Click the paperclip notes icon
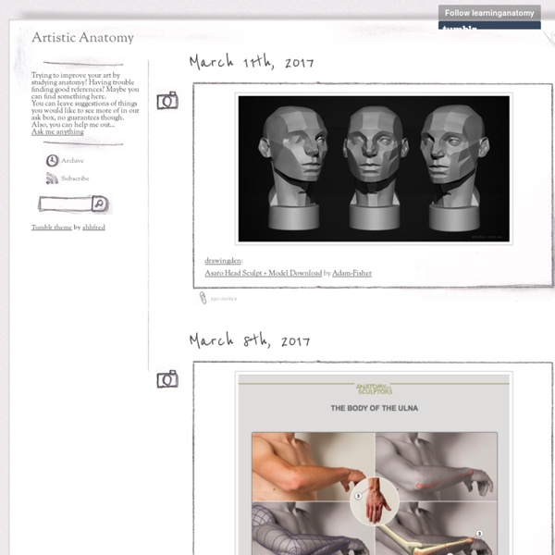 (x=203, y=298)
